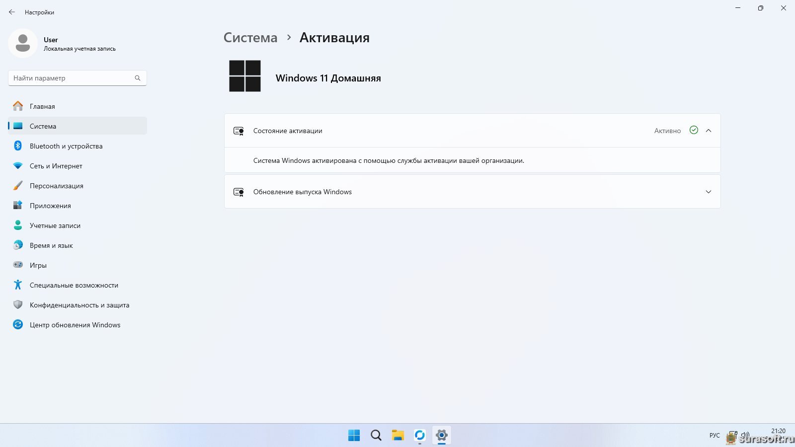This screenshot has height=447, width=795.
Task: Click the РУС language indicator
Action: (x=715, y=436)
